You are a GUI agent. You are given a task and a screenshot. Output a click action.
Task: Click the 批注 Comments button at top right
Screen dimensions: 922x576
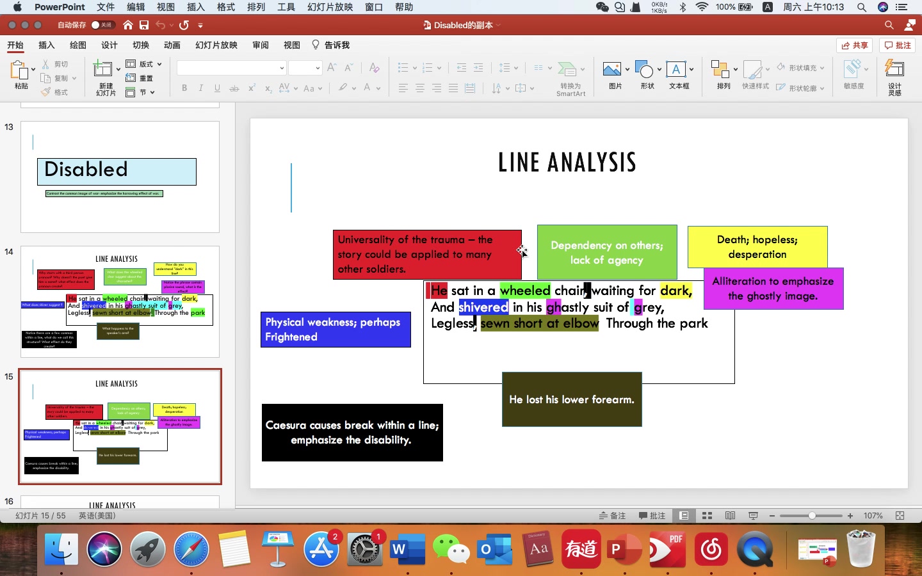coord(897,45)
